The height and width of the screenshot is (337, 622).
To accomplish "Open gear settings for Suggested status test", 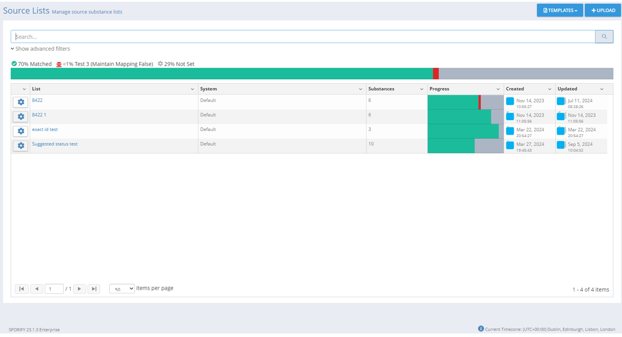I will [20, 146].
